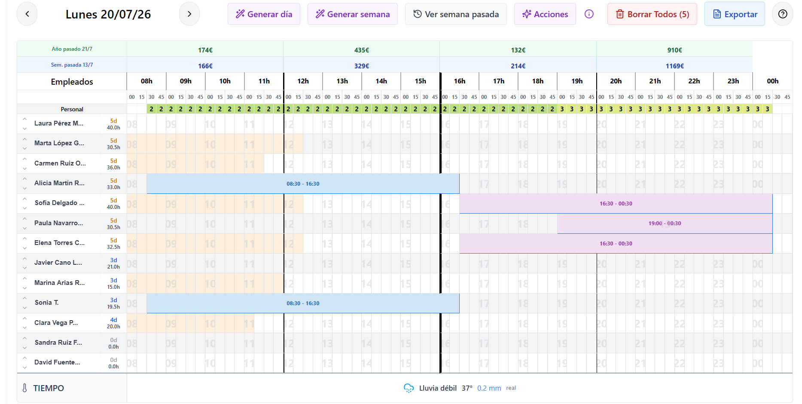Click Clara Vega P... employee name
802x404 pixels.
(x=56, y=323)
